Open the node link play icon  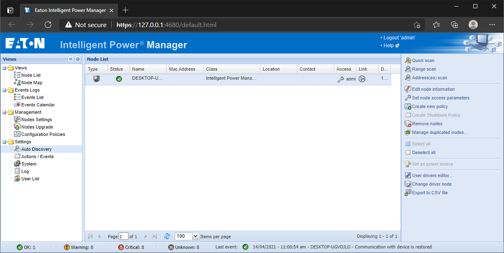[x=362, y=79]
